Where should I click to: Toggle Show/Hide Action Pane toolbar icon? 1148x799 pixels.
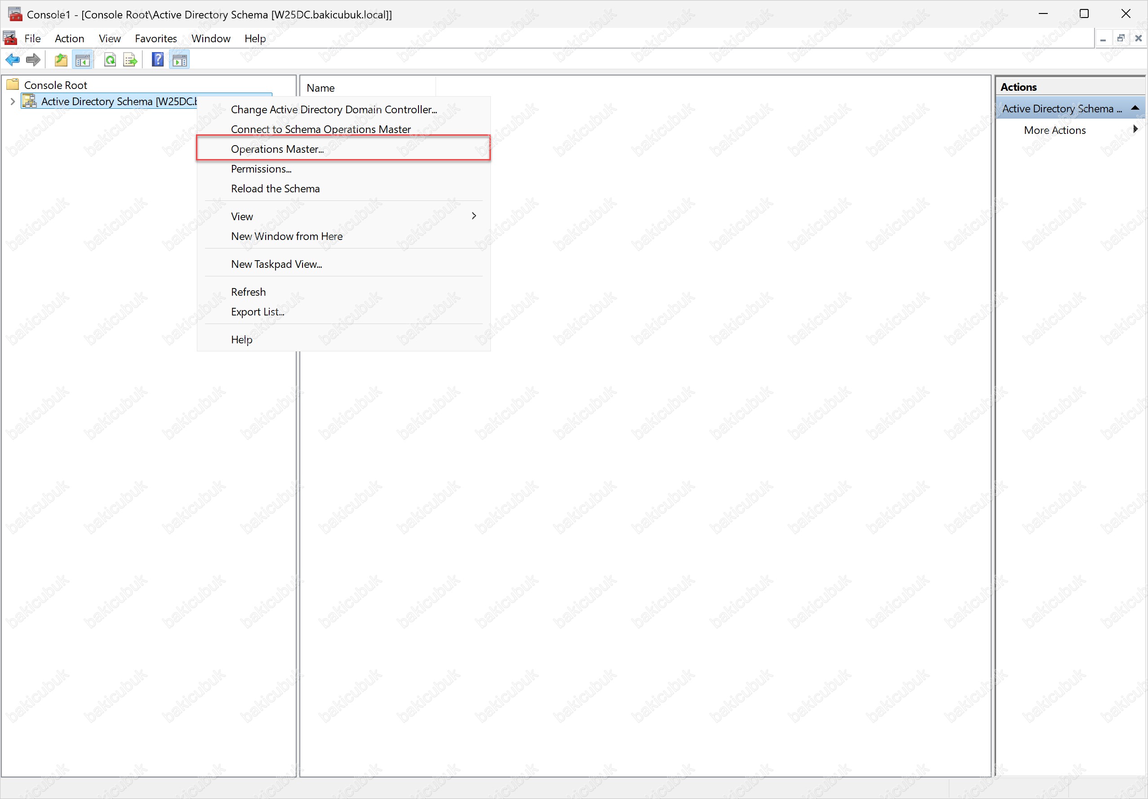point(179,60)
